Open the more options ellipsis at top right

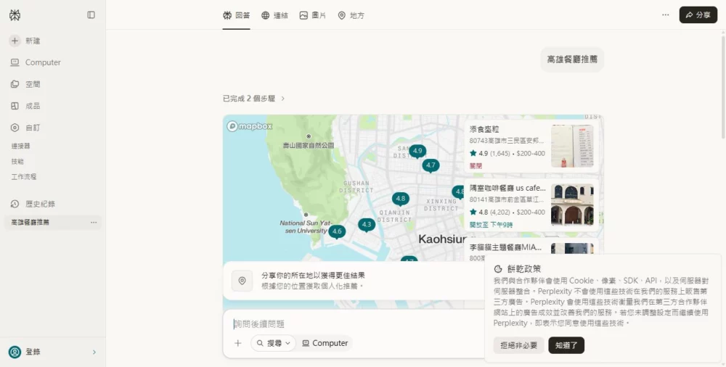coord(665,15)
